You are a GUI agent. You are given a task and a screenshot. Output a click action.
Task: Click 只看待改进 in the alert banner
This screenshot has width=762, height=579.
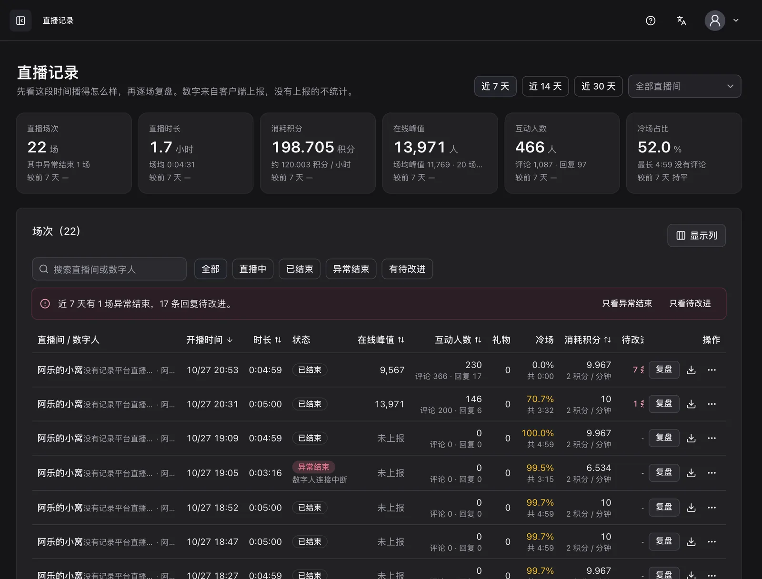click(x=690, y=303)
